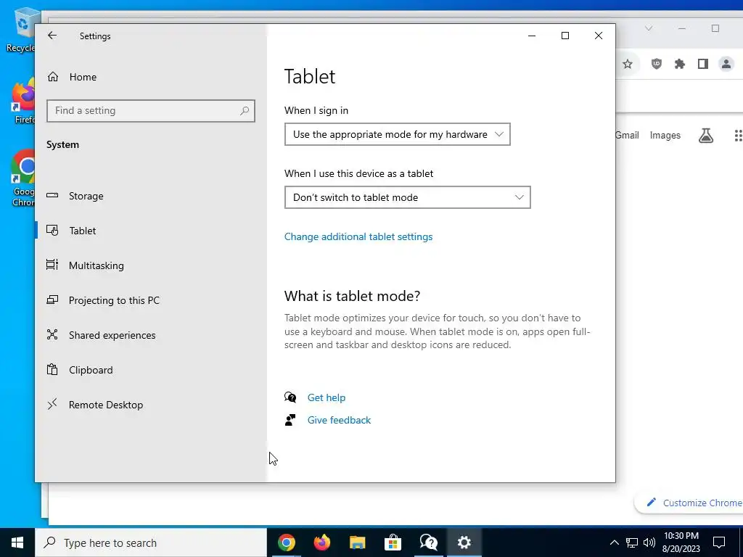Open Chrome from the taskbar
Image resolution: width=743 pixels, height=557 pixels.
coord(286,542)
